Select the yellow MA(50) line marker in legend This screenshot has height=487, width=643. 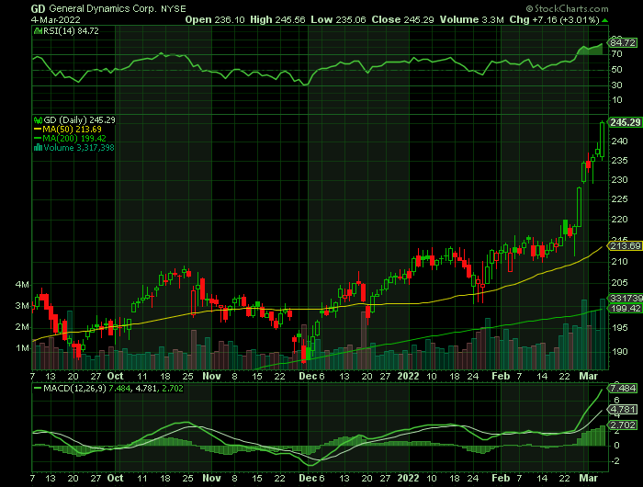pos(38,130)
